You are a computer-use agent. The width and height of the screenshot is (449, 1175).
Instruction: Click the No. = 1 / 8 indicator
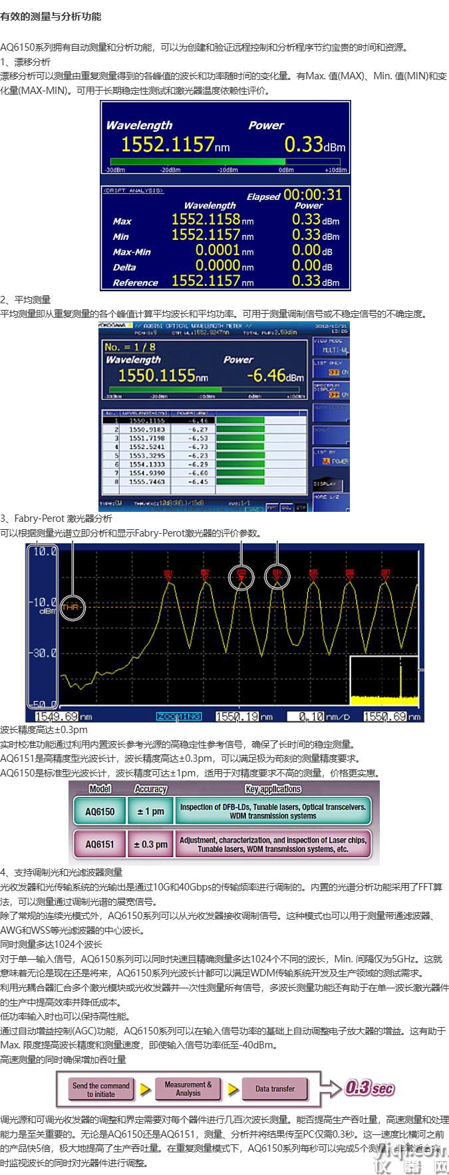point(130,347)
